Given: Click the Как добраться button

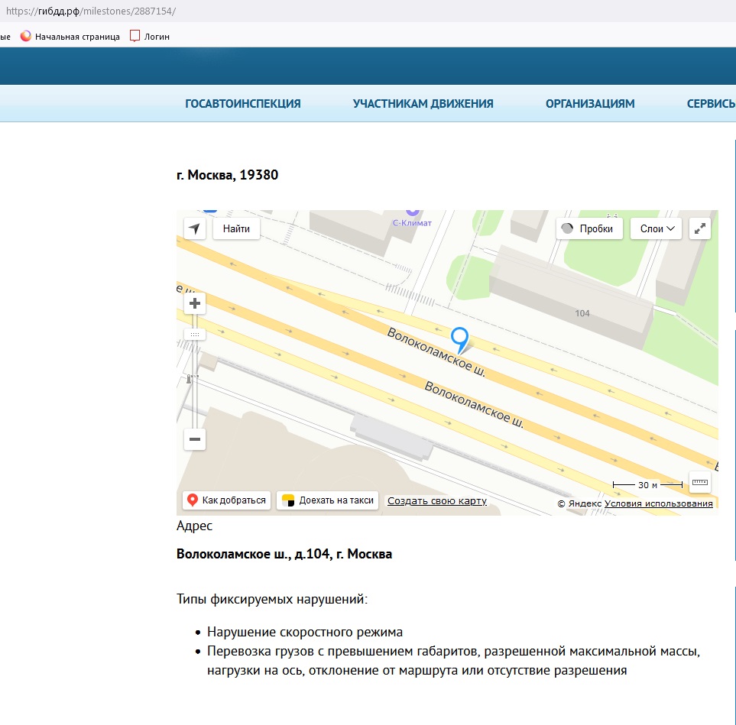Looking at the screenshot, I should tap(226, 500).
